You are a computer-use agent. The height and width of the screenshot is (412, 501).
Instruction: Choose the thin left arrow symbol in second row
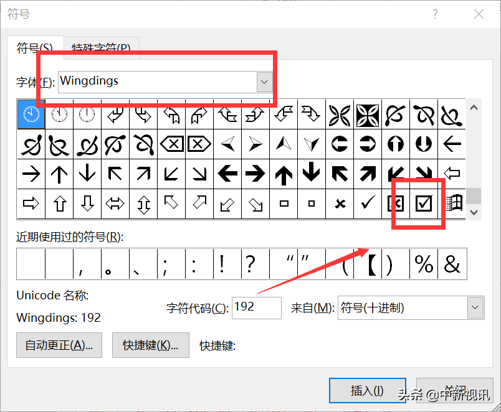pos(452,144)
